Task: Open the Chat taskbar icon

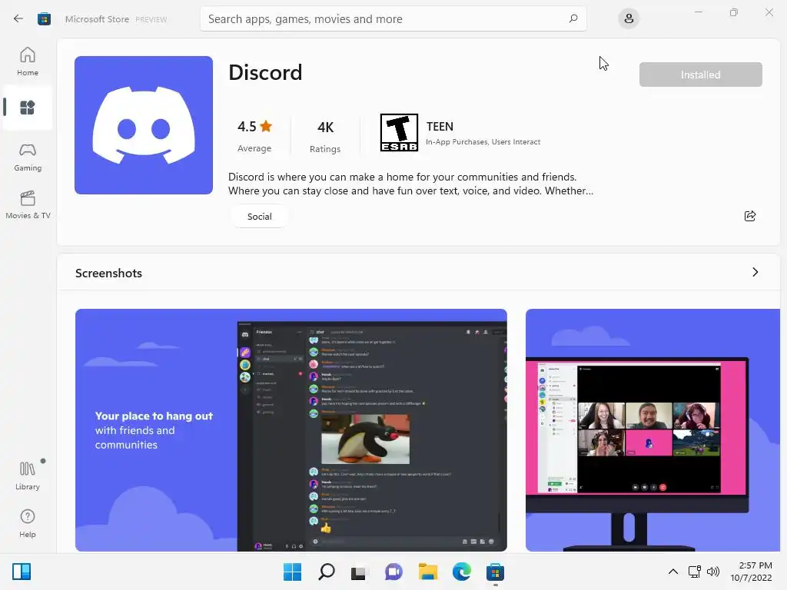Action: [x=393, y=572]
